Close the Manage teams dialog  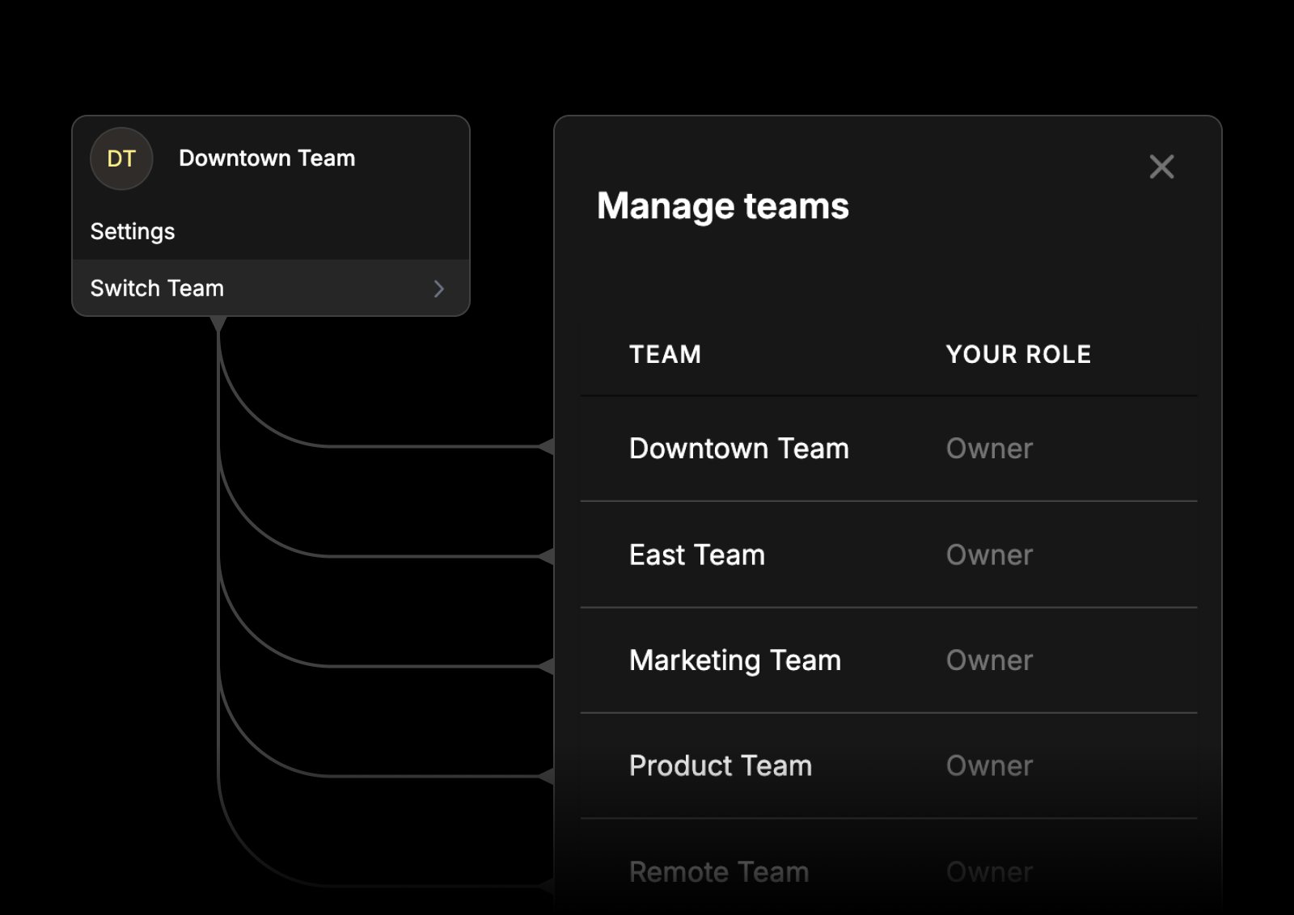coord(1161,167)
